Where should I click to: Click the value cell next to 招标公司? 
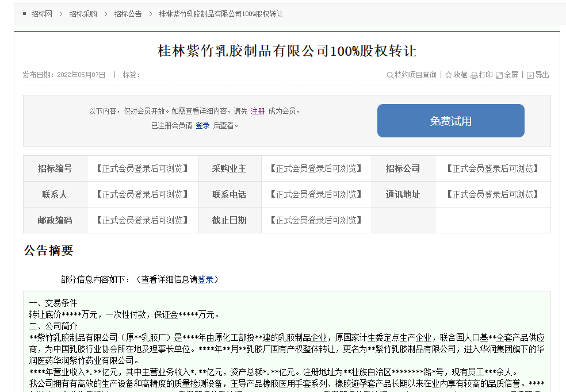[x=493, y=168]
